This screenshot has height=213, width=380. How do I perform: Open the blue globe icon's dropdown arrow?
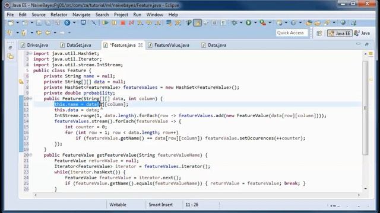[x=74, y=23]
